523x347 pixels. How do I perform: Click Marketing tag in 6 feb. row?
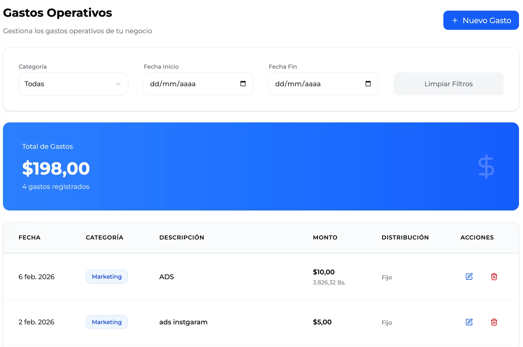(x=107, y=276)
